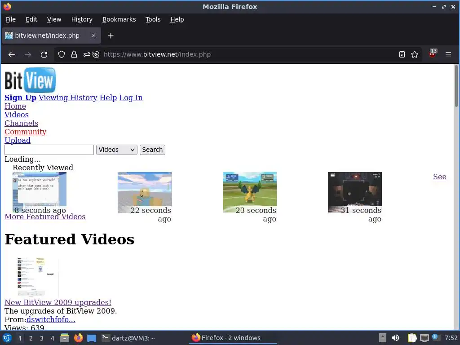Image resolution: width=460 pixels, height=345 pixels.
Task: Go to the Home link
Action: point(15,106)
